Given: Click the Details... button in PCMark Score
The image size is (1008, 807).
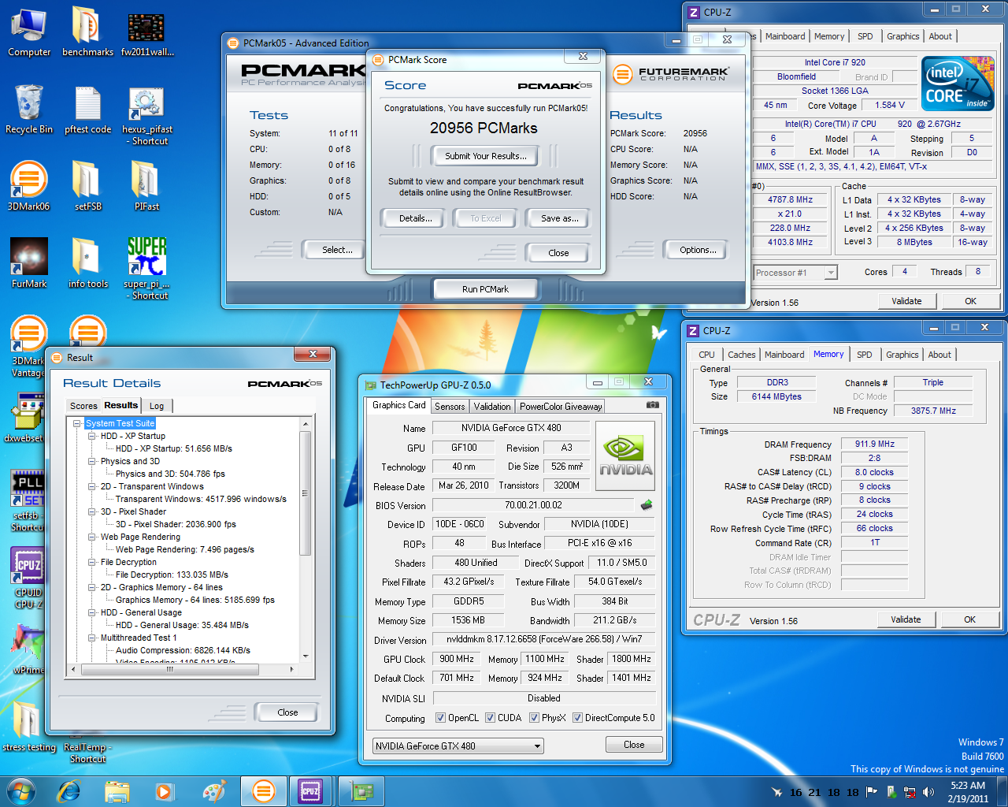Looking at the screenshot, I should click(415, 218).
